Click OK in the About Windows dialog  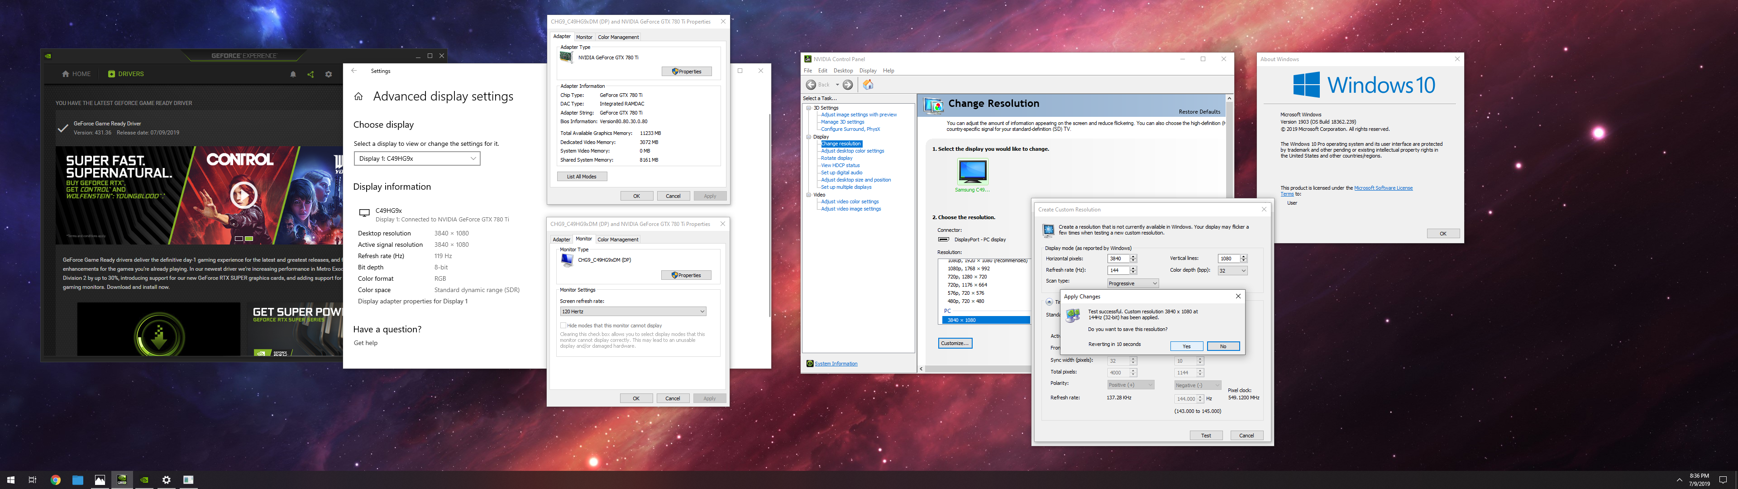click(1443, 234)
